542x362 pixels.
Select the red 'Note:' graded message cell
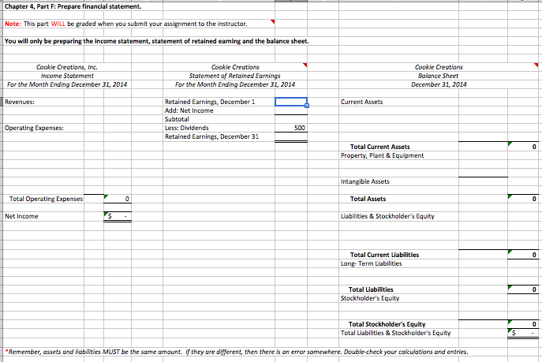pos(126,24)
